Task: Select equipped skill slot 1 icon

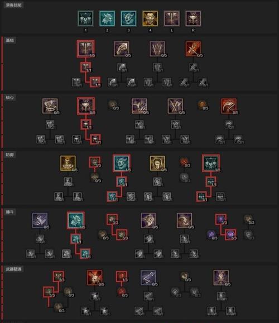Action: tap(85, 18)
